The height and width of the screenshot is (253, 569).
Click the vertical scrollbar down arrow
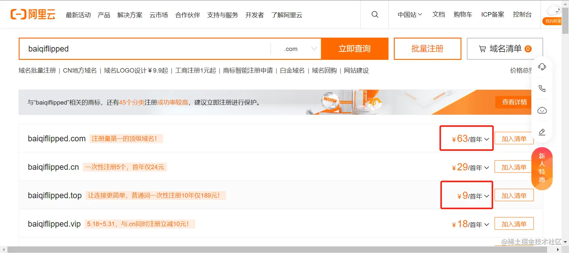pyautogui.click(x=565, y=242)
